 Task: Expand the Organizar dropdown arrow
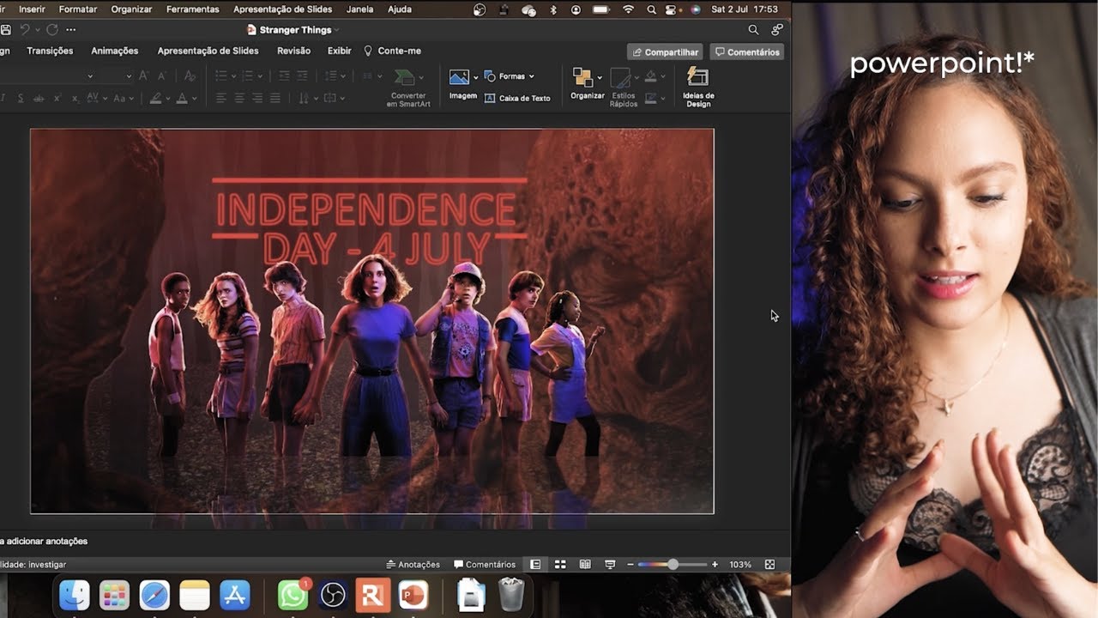pos(600,77)
